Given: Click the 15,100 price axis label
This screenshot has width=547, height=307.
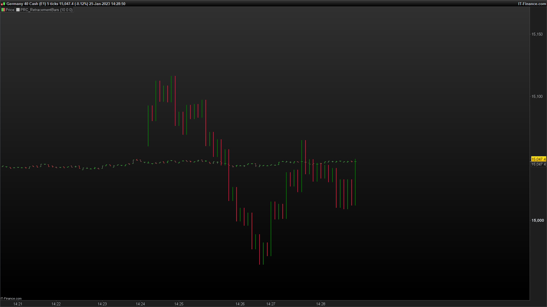Looking at the screenshot, I should (x=537, y=96).
